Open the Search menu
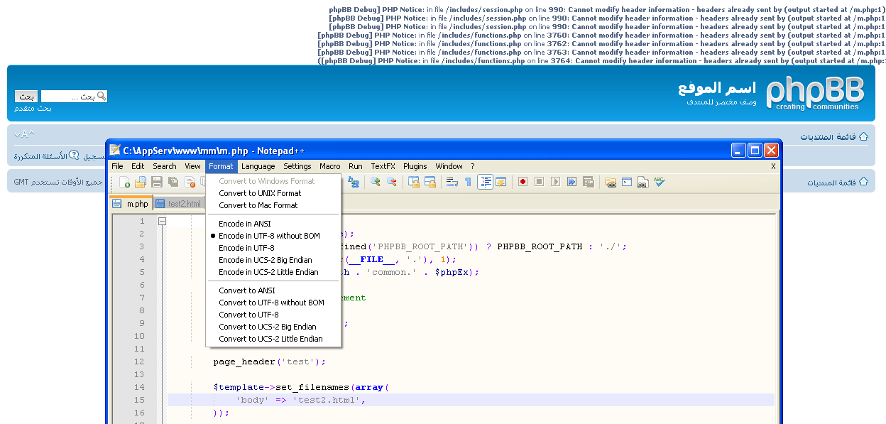The width and height of the screenshot is (886, 424). pos(165,166)
